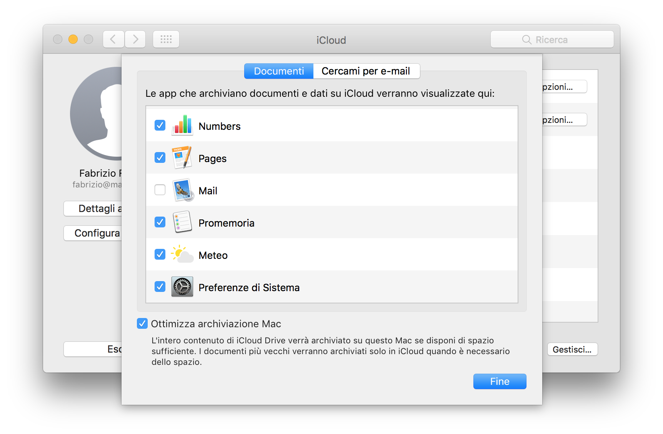Click the Promemoria row label
663x434 pixels.
click(x=227, y=223)
